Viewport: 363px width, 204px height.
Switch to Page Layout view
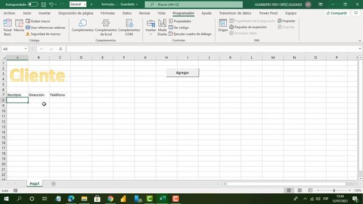299,190
